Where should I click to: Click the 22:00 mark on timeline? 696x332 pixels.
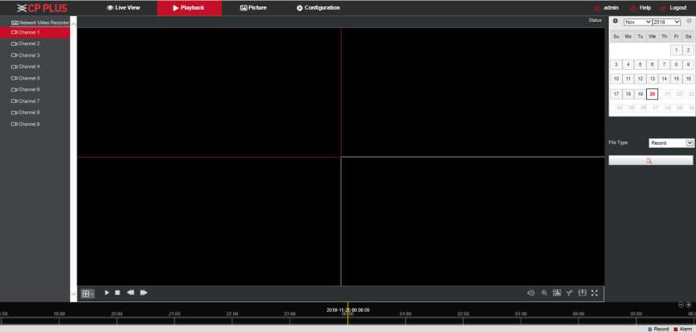click(x=231, y=314)
